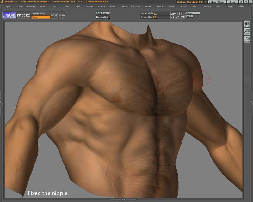This screenshot has width=253, height=202.
Task: Expand the bottom tray divider arrows
Action: [123, 200]
